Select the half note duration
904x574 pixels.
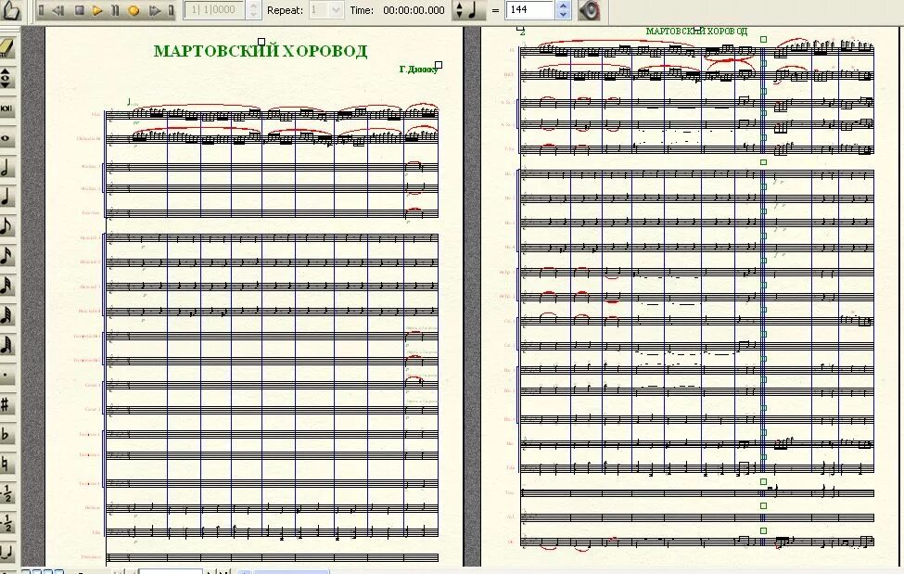pos(6,168)
